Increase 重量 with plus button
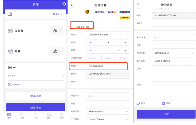Image resolution: width=196 pixels, height=125 pixels. pos(125,51)
